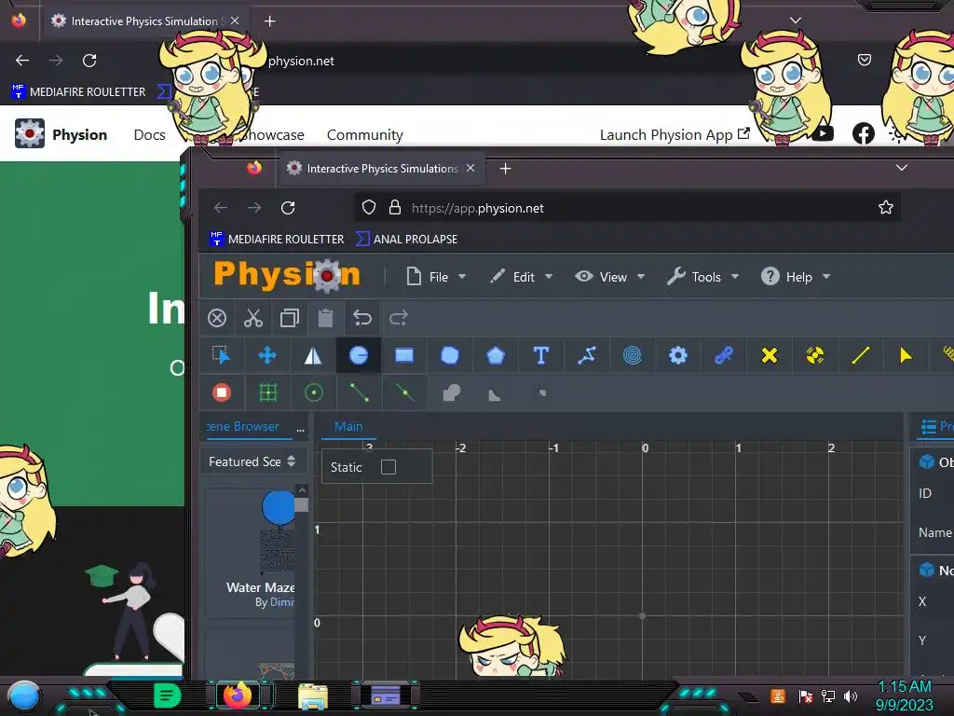This screenshot has height=716, width=954.
Task: Click the tracking protection shield icon
Action: [369, 208]
